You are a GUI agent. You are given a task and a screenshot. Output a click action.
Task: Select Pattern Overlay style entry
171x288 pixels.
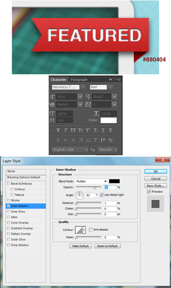tap(21, 234)
